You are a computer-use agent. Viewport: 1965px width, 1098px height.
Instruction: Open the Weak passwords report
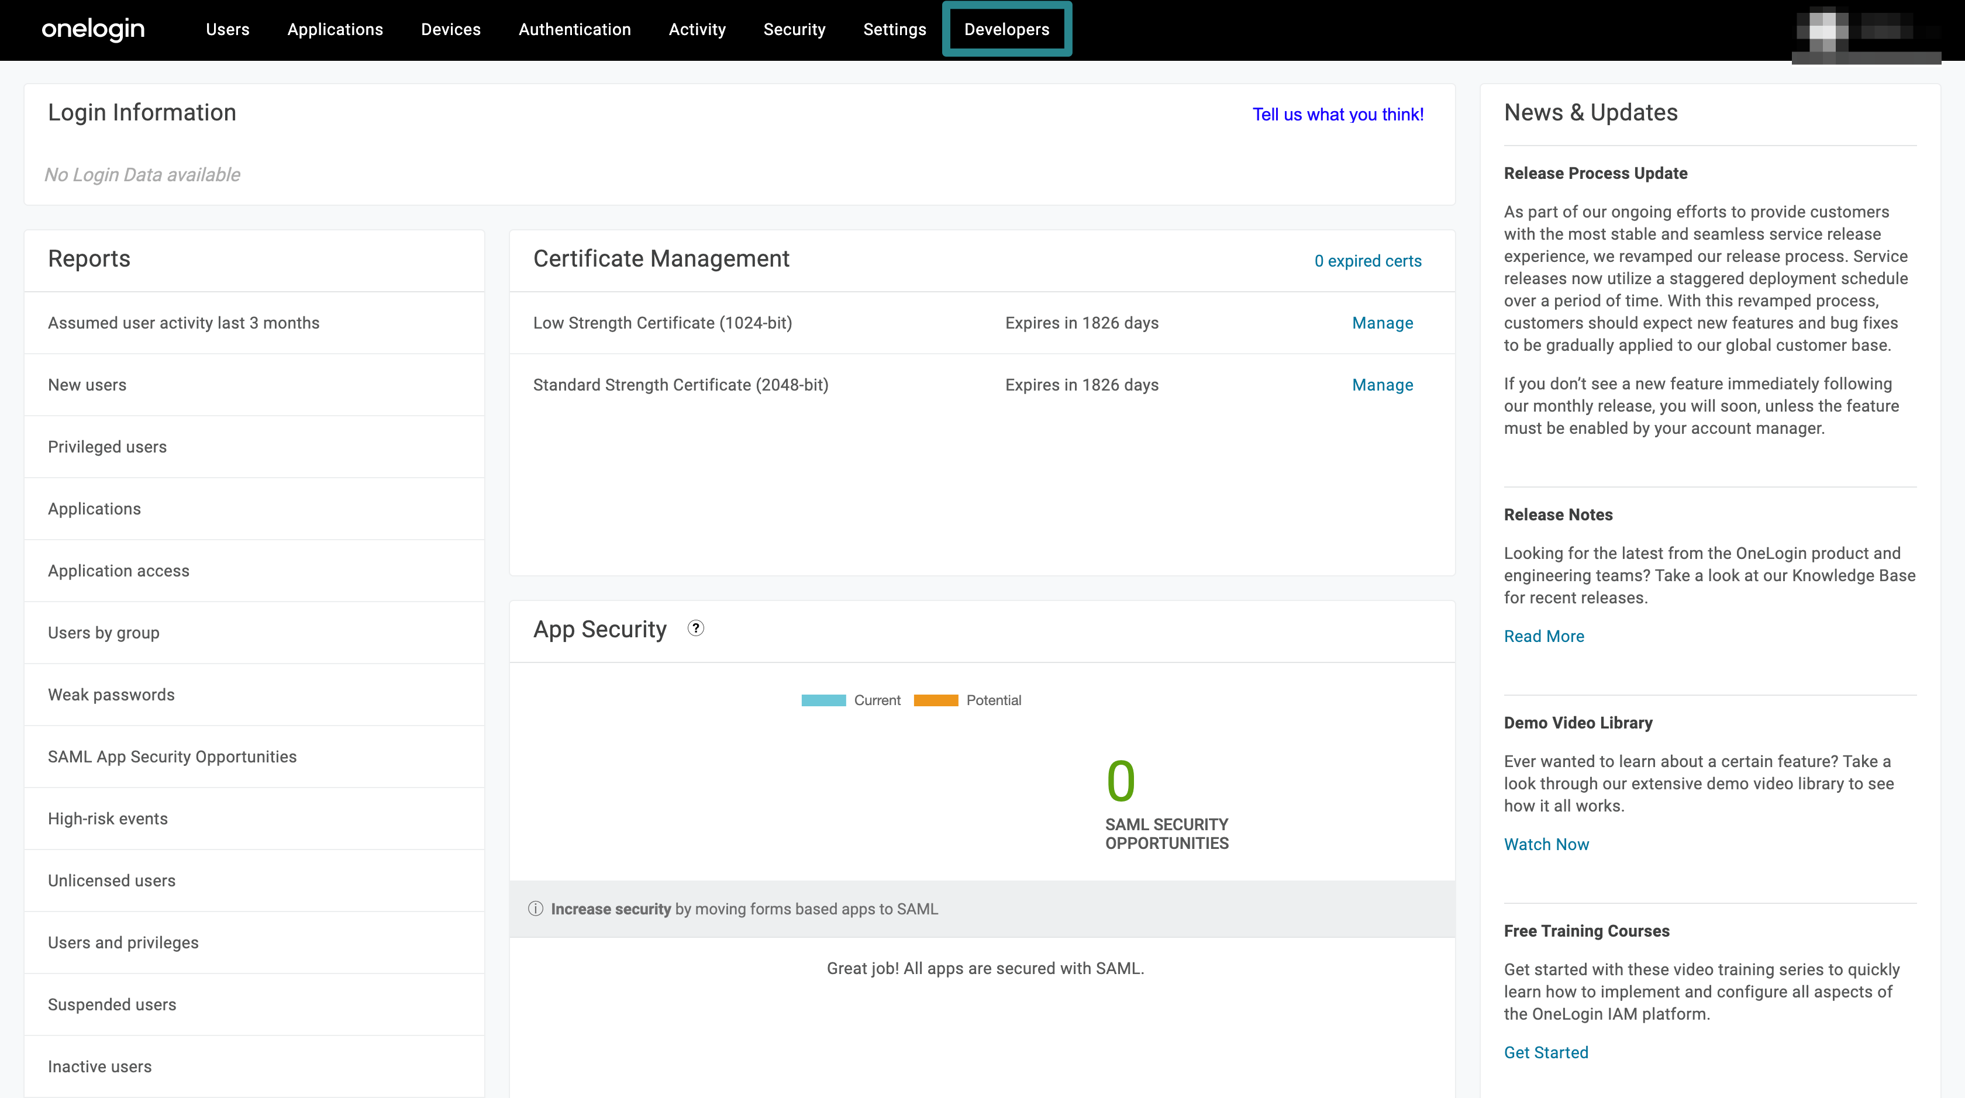click(254, 695)
